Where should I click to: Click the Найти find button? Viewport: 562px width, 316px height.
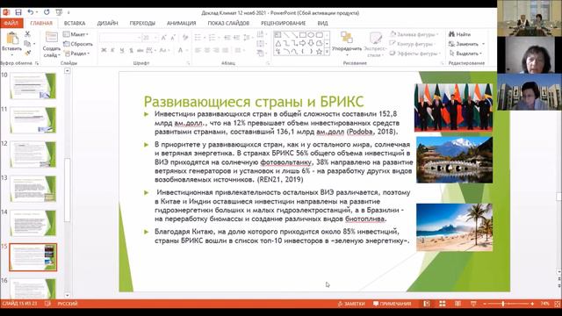point(460,34)
